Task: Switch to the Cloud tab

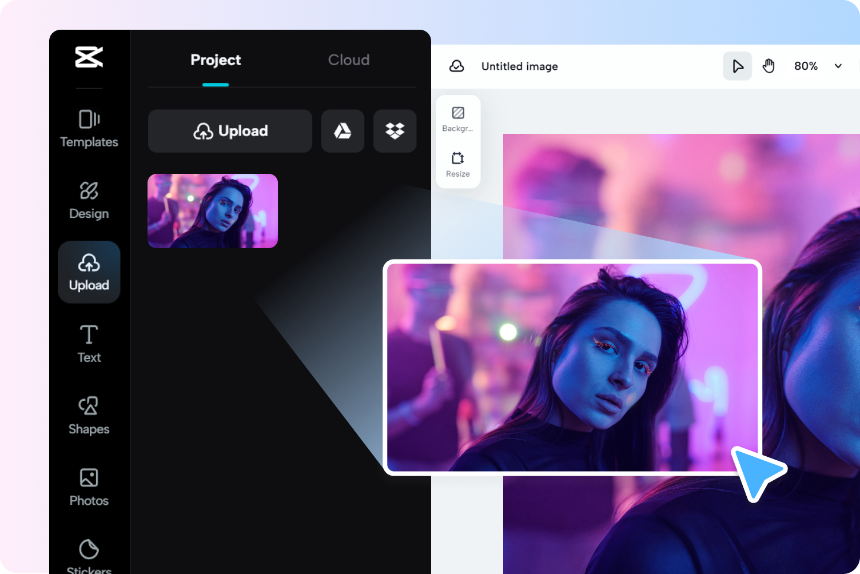Action: click(x=349, y=60)
